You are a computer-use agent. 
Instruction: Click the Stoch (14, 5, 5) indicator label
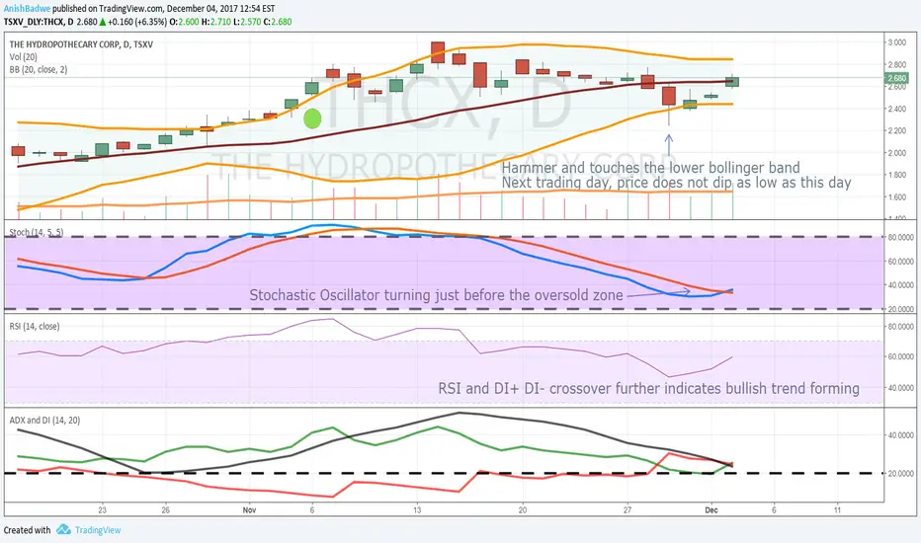point(36,232)
